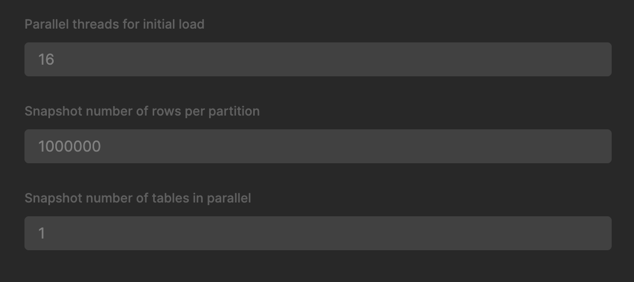The width and height of the screenshot is (634, 282).
Task: Focus the Snapshot number of rows per partition field
Action: [x=318, y=146]
